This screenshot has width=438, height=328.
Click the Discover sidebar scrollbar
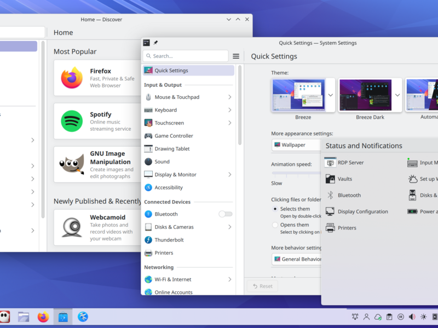pos(43,130)
